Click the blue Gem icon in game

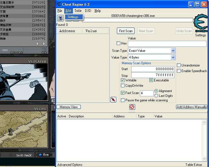tap(40, 155)
